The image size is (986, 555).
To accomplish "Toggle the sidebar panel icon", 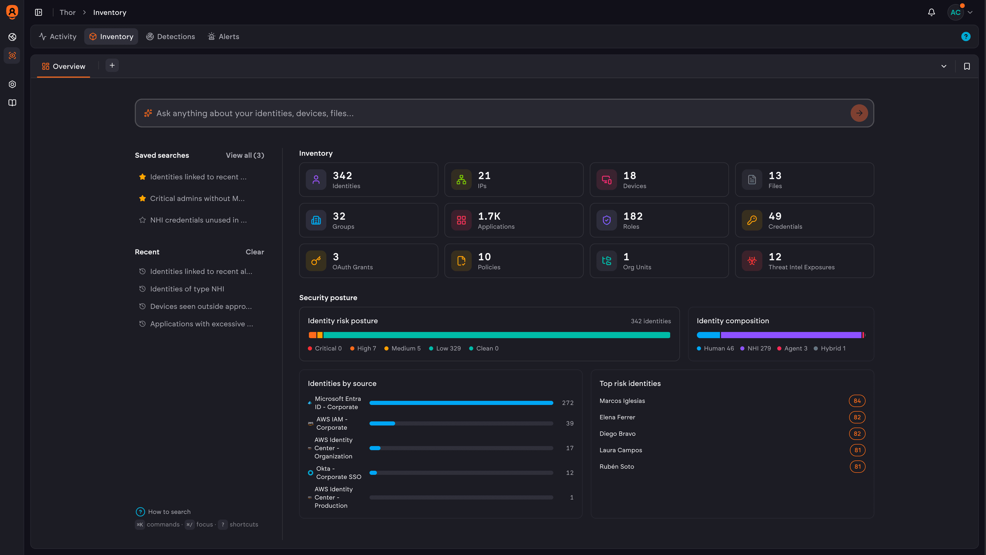I will click(39, 12).
